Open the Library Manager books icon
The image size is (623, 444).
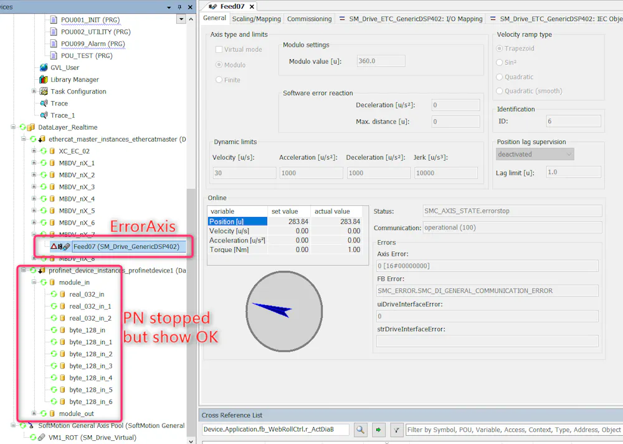[x=44, y=80]
